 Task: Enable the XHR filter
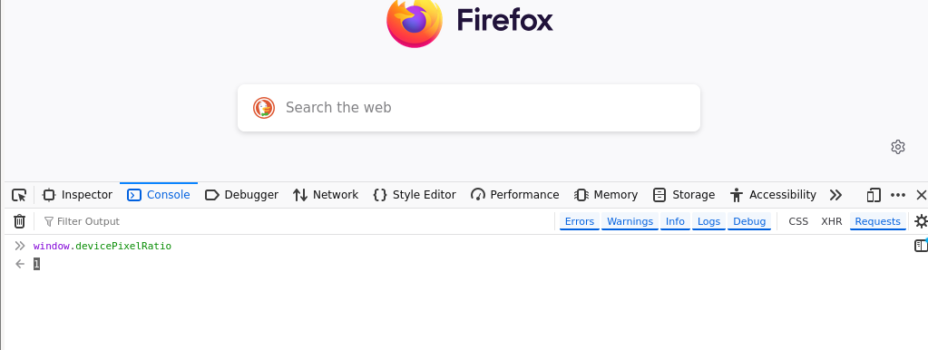[x=831, y=221]
